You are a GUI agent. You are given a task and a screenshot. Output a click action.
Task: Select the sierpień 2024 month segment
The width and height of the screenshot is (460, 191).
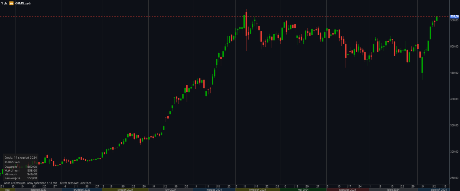point(433,190)
